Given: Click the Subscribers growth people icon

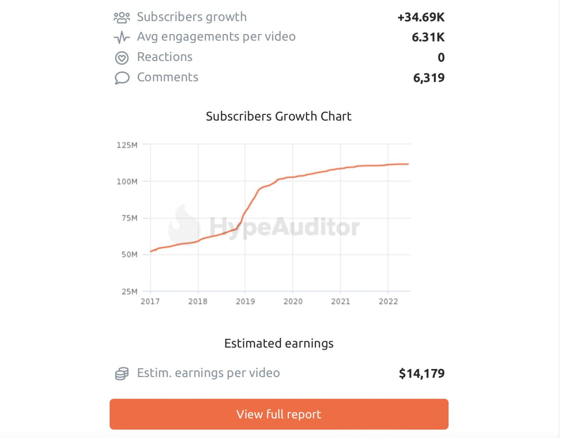Looking at the screenshot, I should pyautogui.click(x=122, y=16).
